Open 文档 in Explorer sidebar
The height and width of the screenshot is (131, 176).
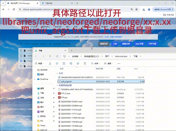coord(41,97)
